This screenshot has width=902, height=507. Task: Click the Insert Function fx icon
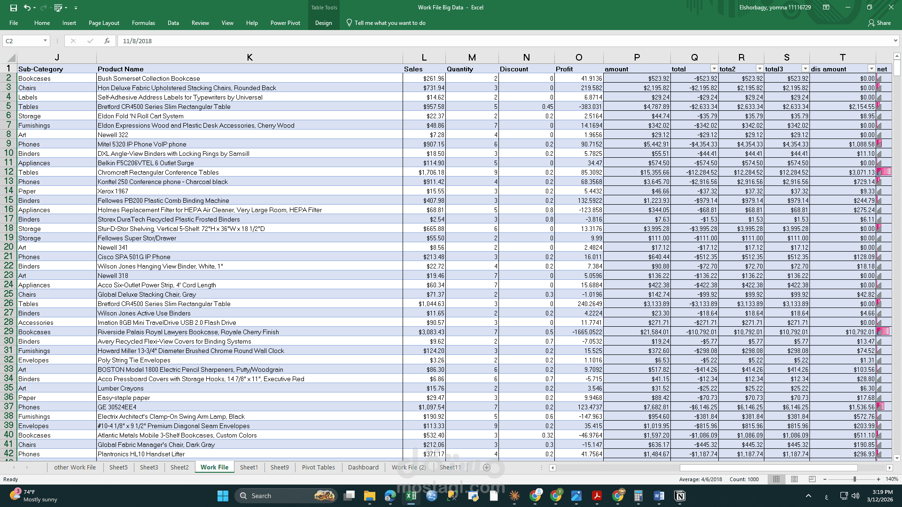tap(107, 41)
